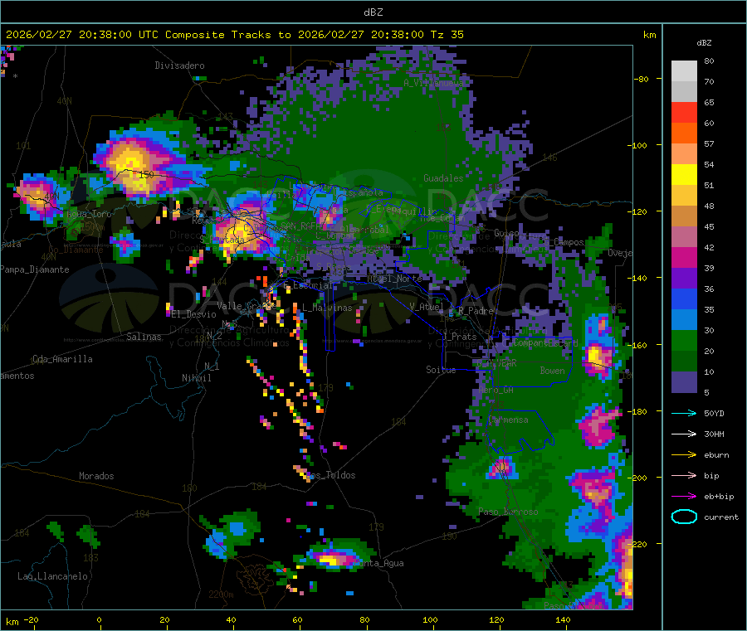Click the legend's 'dBZ' heading

[x=704, y=43]
